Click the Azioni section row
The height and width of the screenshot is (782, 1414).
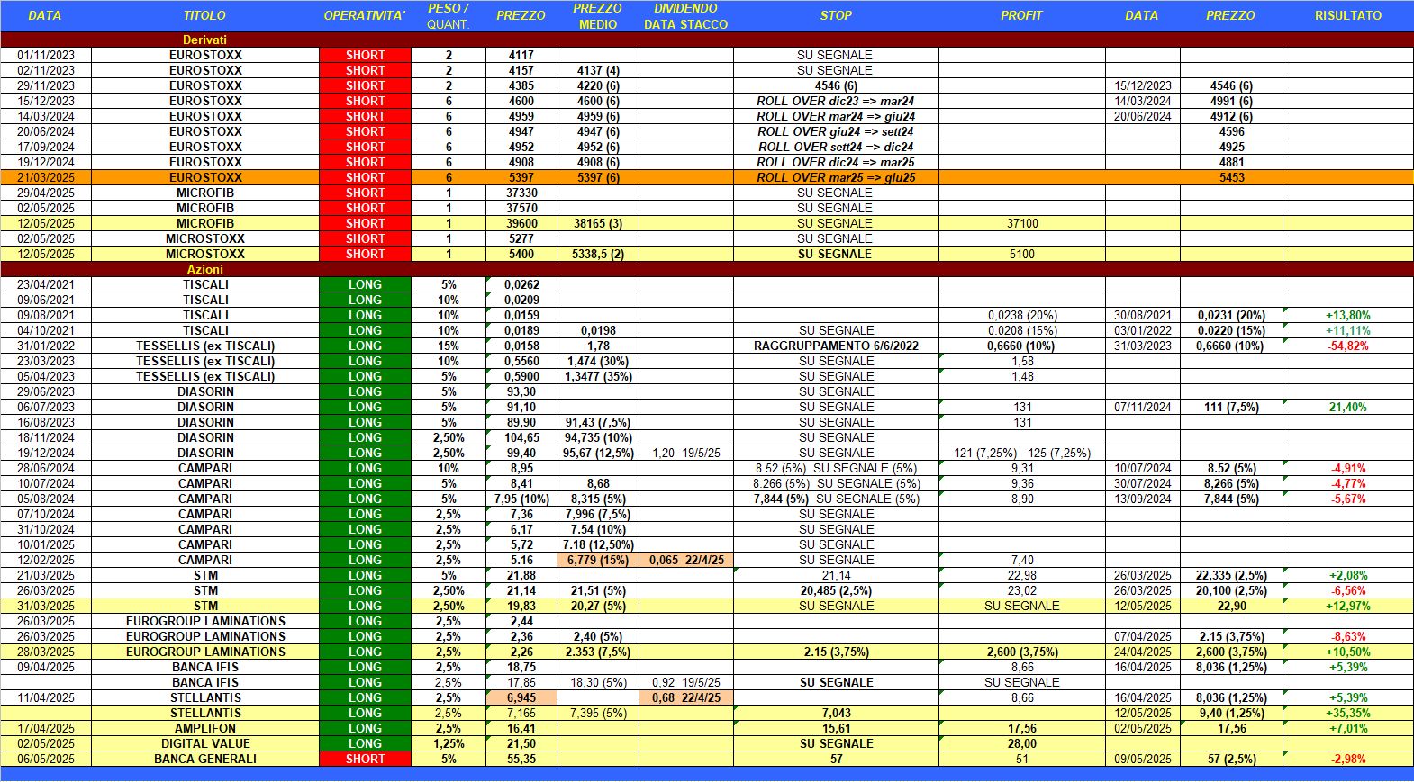707,269
